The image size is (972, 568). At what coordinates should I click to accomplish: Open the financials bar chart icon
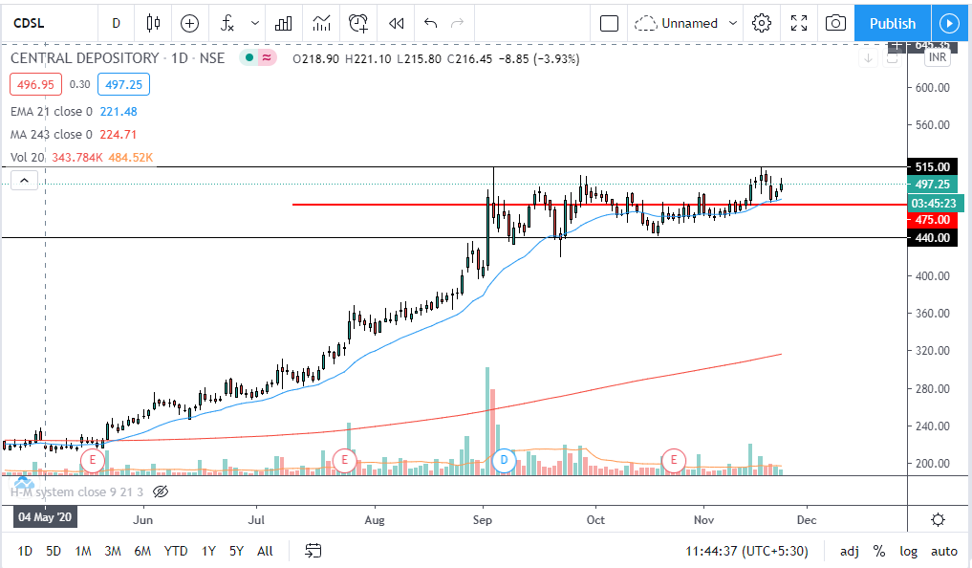point(284,24)
